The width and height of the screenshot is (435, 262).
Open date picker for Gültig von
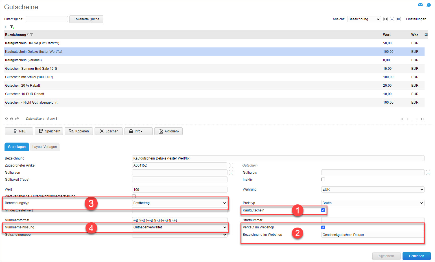click(x=231, y=173)
